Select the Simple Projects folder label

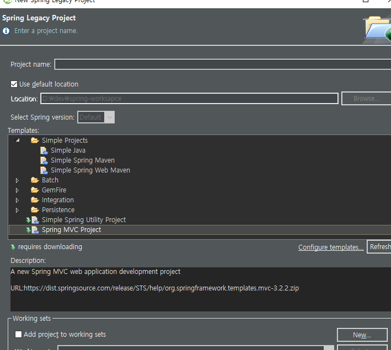point(65,141)
